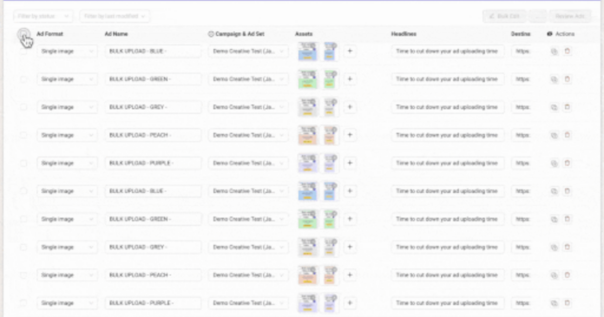
Task: Open Campaign dropdown for the first GREEN ad
Action: click(249, 79)
